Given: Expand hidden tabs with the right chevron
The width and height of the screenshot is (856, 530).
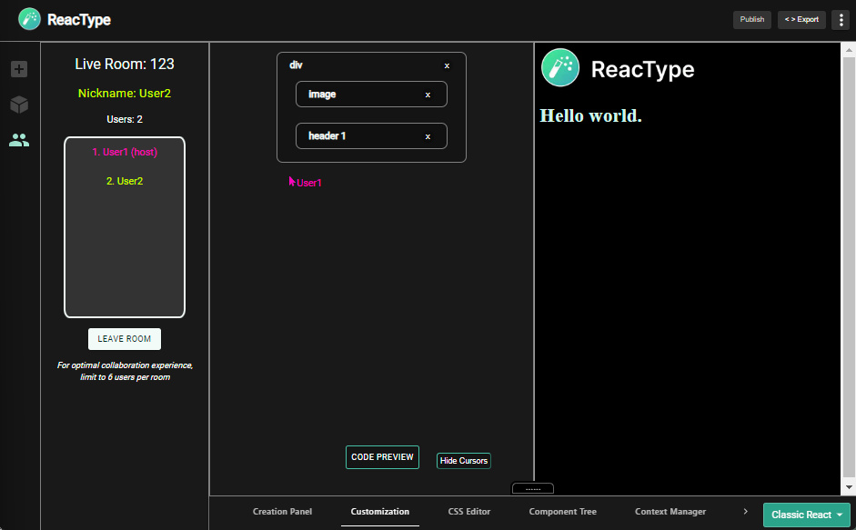Looking at the screenshot, I should pos(745,511).
